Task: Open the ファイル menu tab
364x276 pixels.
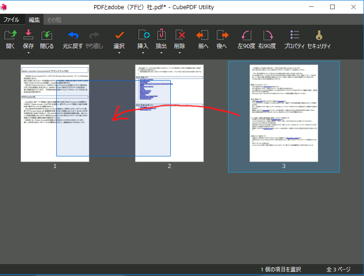Action: pos(11,20)
